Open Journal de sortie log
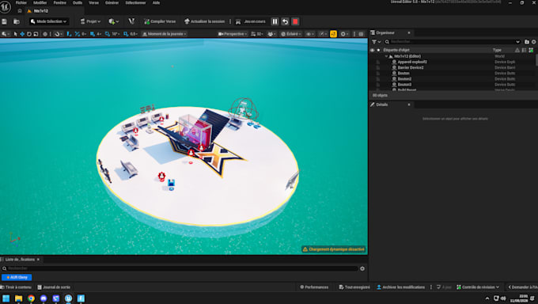Image resolution: width=538 pixels, height=304 pixels. coord(54,287)
